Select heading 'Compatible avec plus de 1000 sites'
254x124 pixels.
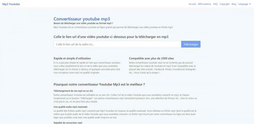tap(151, 58)
